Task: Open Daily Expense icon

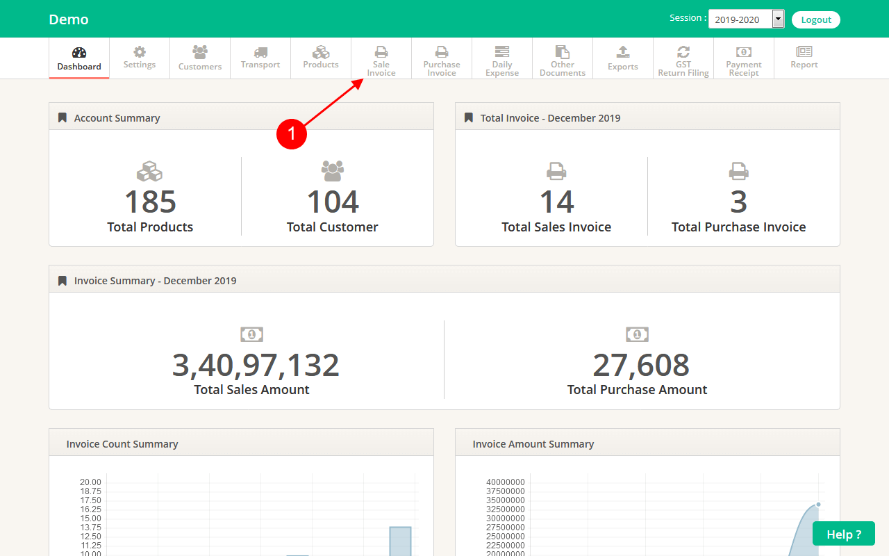Action: tap(502, 52)
